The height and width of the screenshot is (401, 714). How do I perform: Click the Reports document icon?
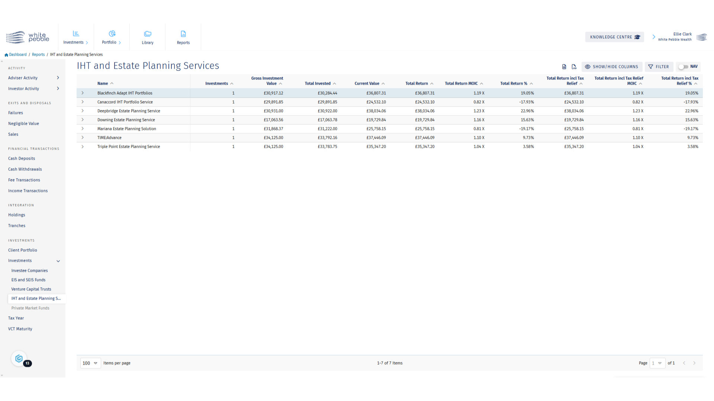[x=183, y=34]
